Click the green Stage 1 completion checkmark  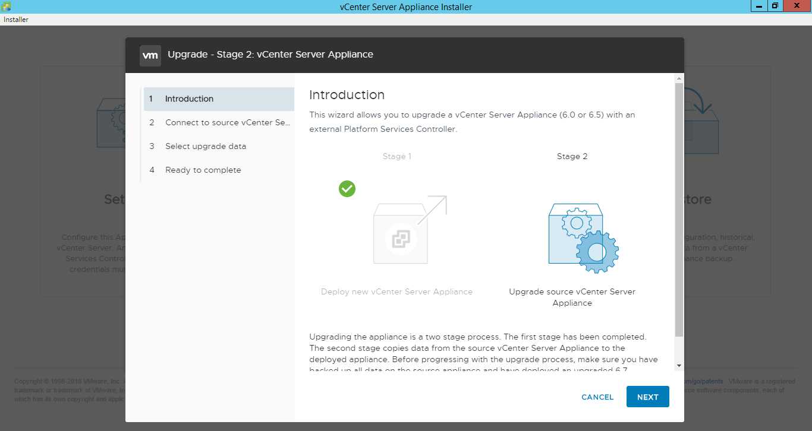347,189
